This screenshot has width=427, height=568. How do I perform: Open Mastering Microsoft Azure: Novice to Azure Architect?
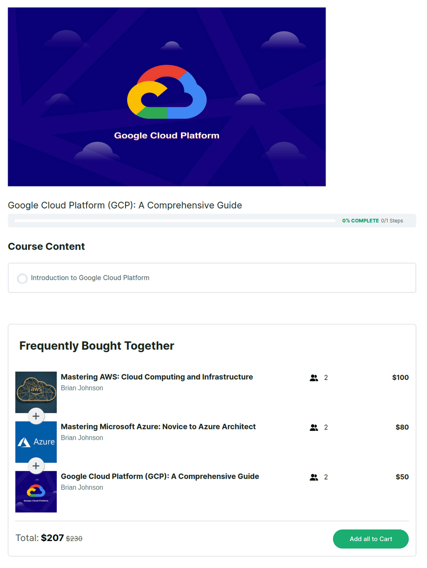pyautogui.click(x=158, y=427)
